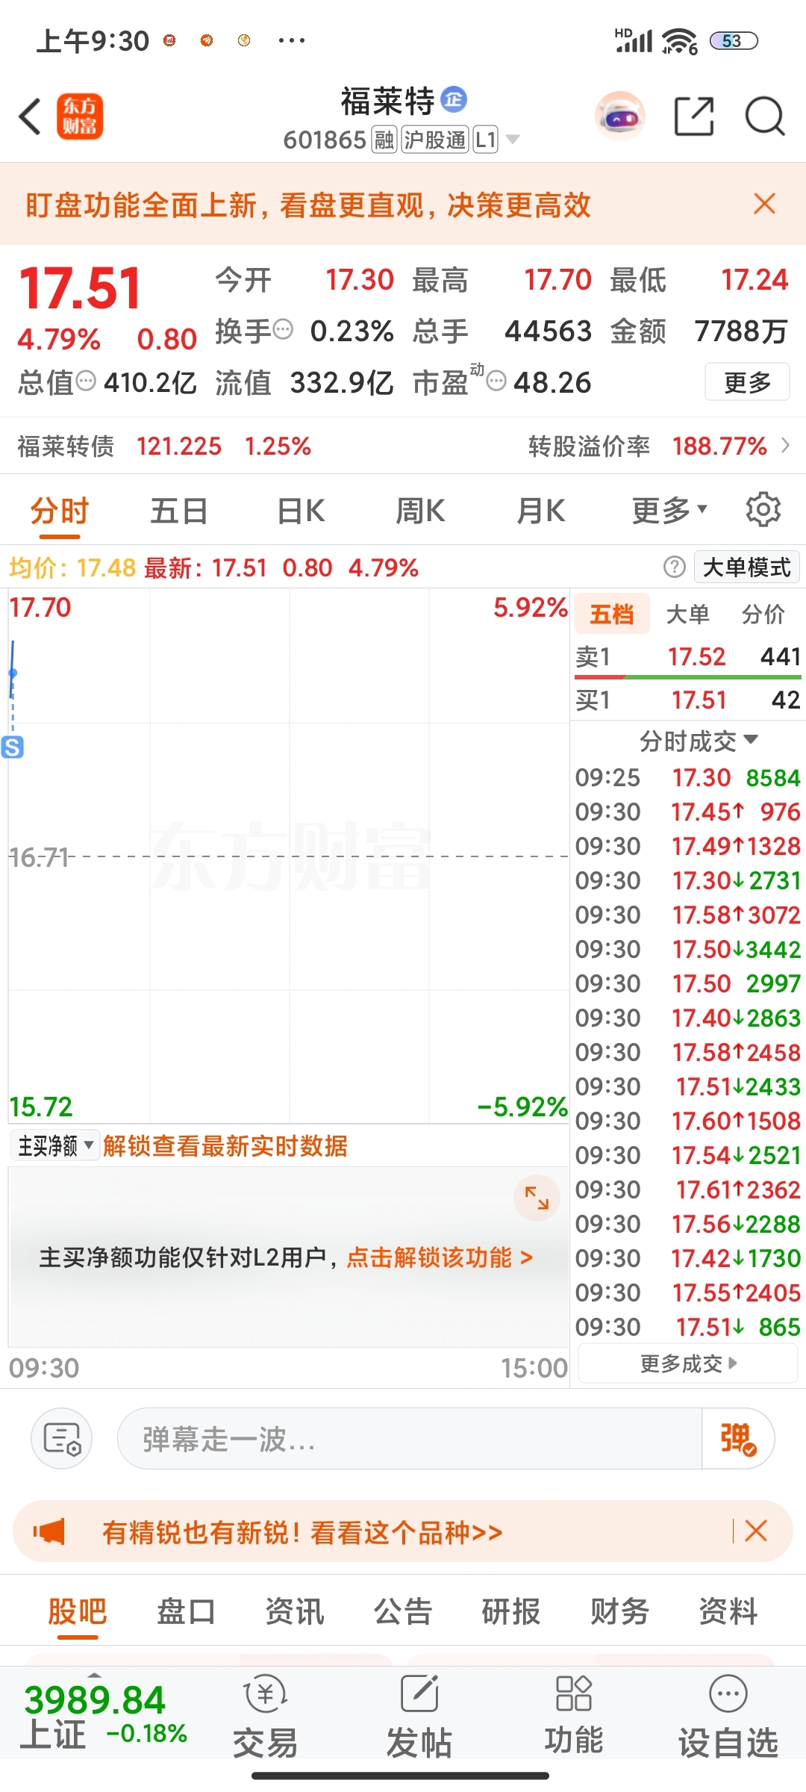This screenshot has width=806, height=1792.
Task: Tap 点击解锁该功能 link
Action: click(440, 1257)
